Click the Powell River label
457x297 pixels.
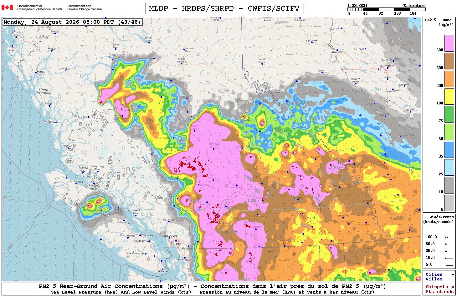(136, 212)
